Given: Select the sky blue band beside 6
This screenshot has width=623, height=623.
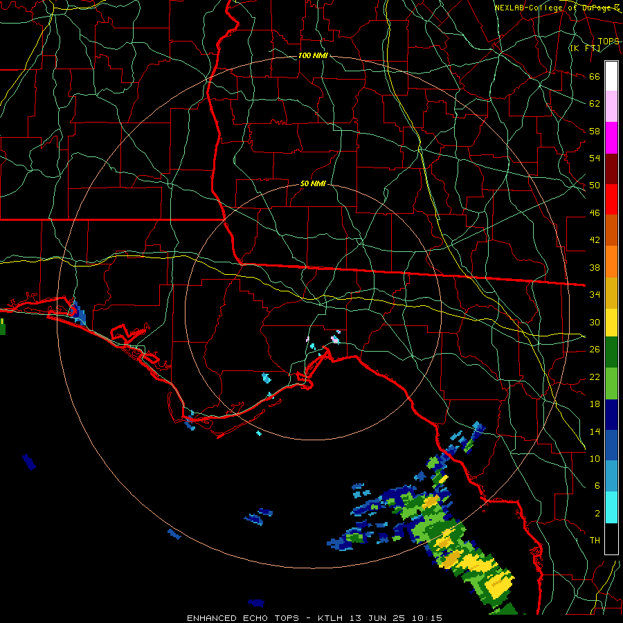Looking at the screenshot, I should (x=611, y=476).
